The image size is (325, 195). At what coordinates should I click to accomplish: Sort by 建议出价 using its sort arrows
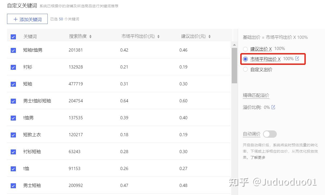210,37
